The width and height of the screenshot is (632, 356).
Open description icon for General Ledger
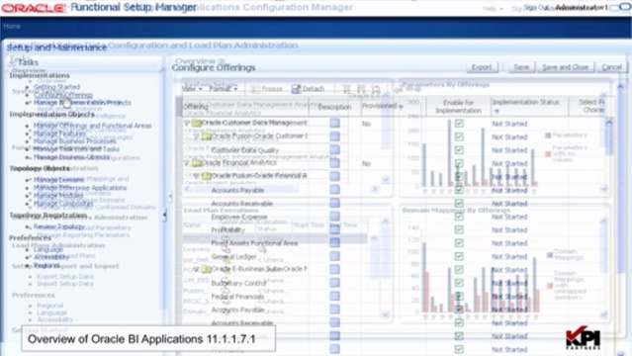pyautogui.click(x=334, y=256)
